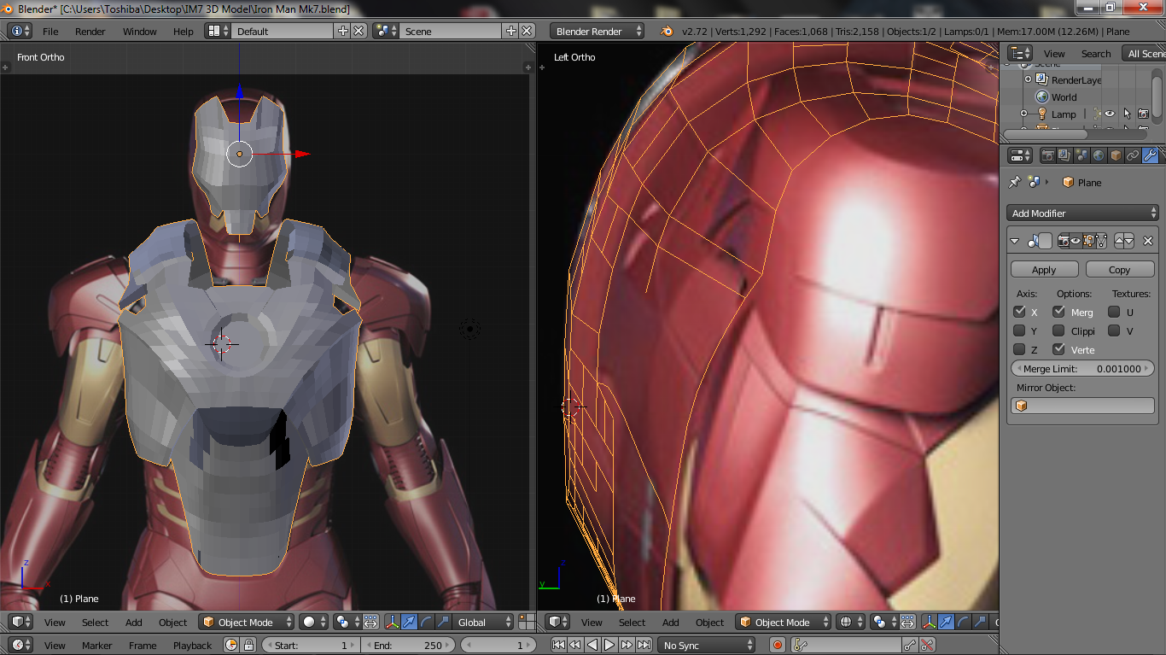
Task: Jump to the last frame
Action: [x=644, y=646]
